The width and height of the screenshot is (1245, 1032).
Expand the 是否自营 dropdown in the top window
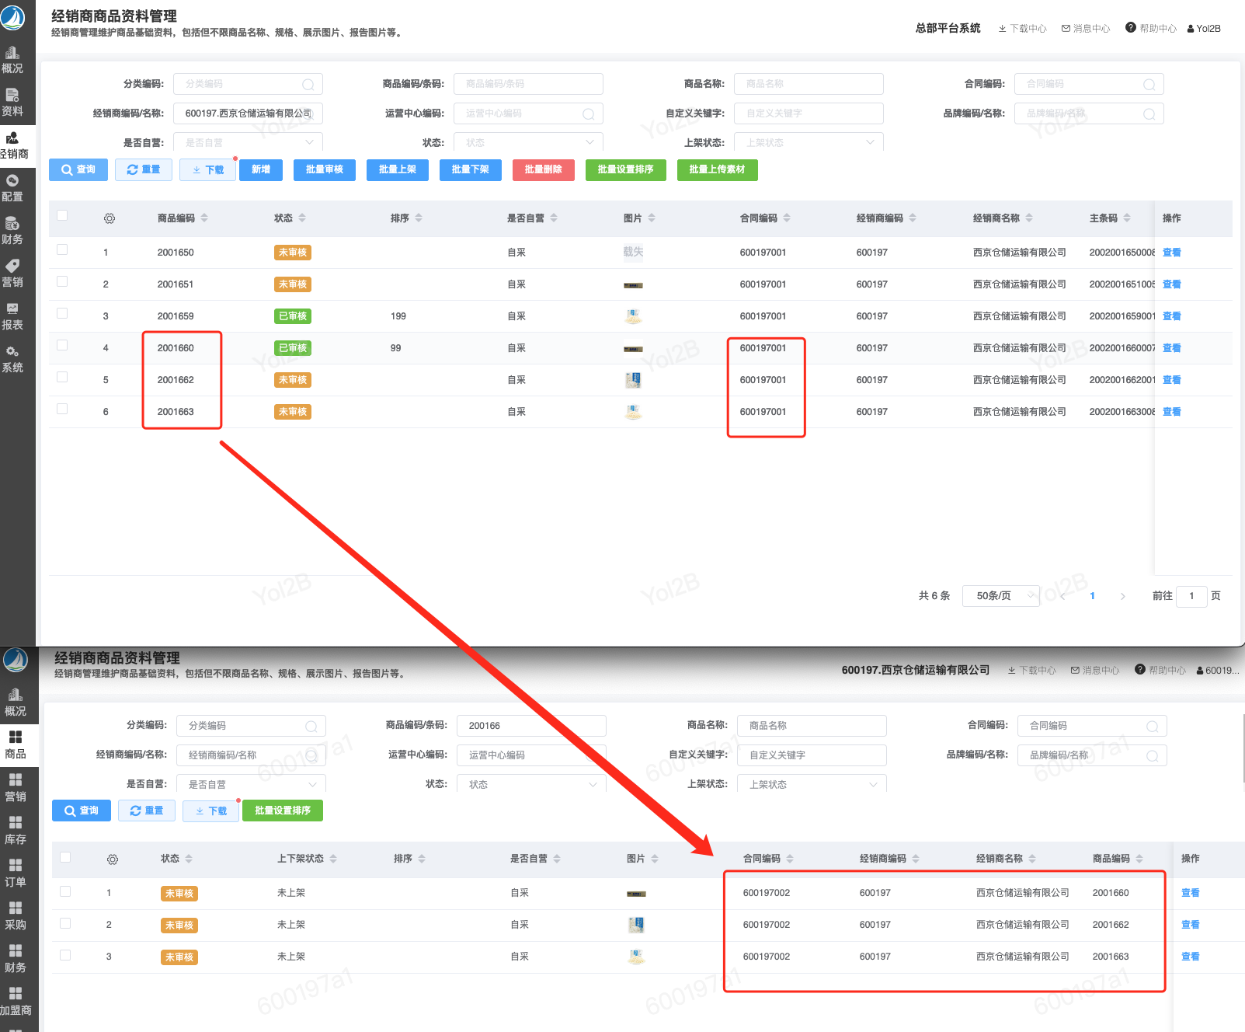click(x=248, y=142)
